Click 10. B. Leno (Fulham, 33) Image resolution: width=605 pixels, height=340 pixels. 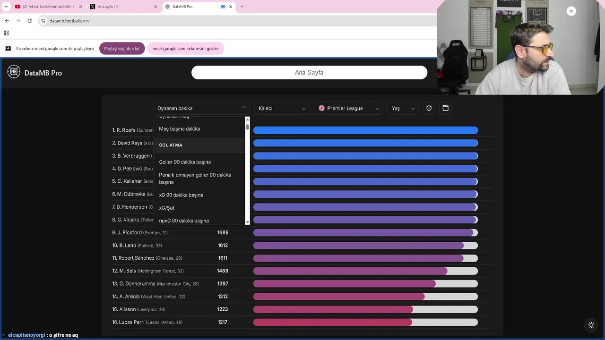click(137, 246)
